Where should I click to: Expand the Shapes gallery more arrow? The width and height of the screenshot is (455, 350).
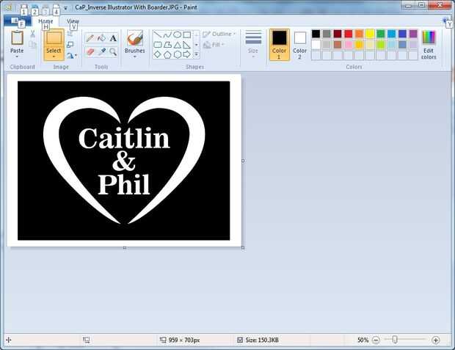(x=197, y=54)
